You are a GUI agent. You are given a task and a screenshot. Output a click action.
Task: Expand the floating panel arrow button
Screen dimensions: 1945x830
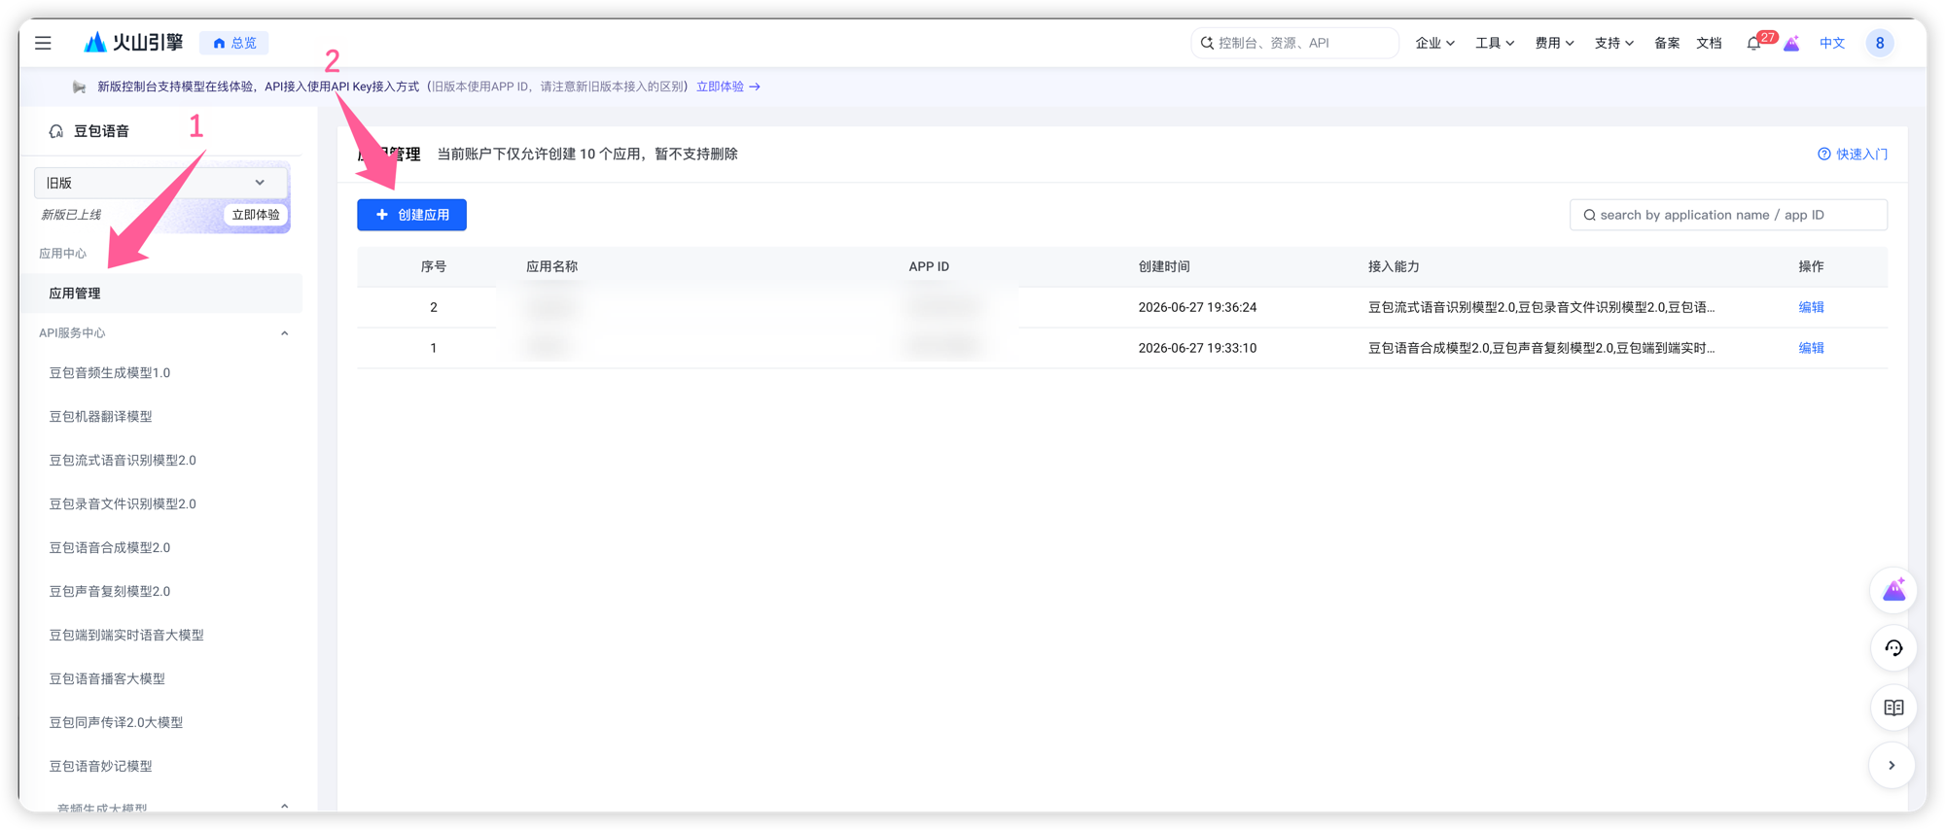pyautogui.click(x=1892, y=765)
